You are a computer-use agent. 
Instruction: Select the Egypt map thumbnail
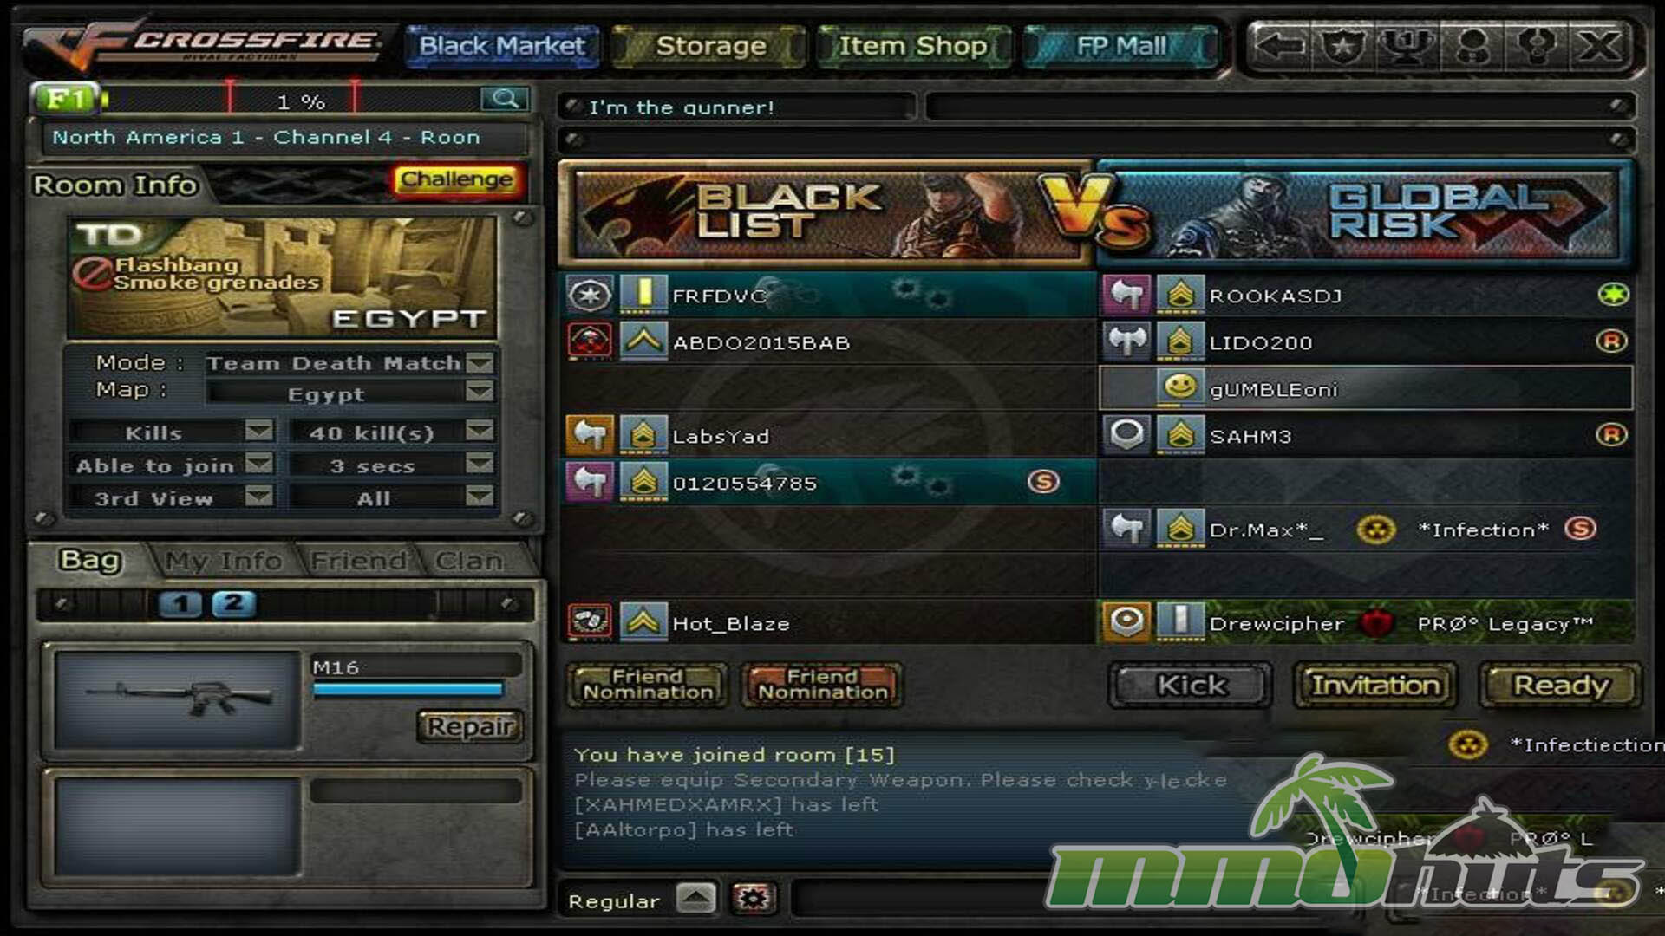282,277
